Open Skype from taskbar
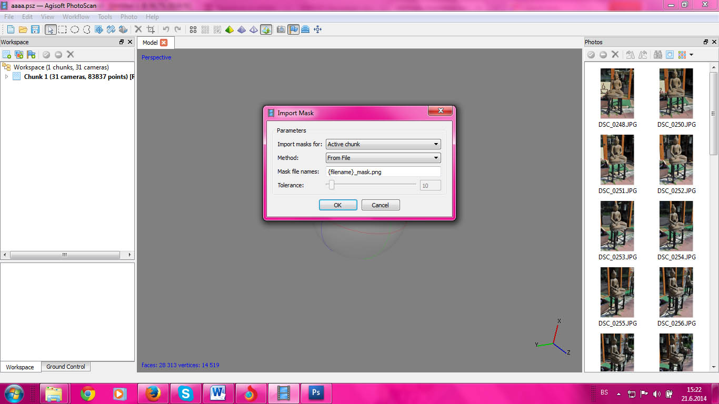 point(185,393)
